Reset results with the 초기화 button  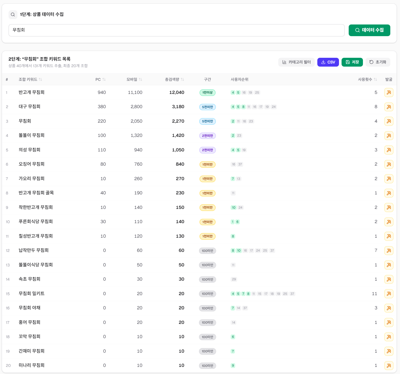pos(378,62)
